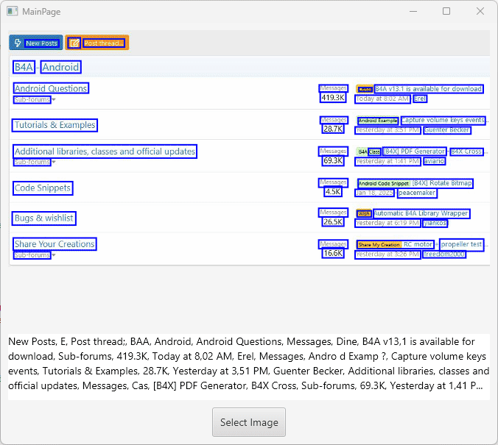The height and width of the screenshot is (445, 498).
Task: Expand Sub-forums under Share Your Creations
Action: 35,255
